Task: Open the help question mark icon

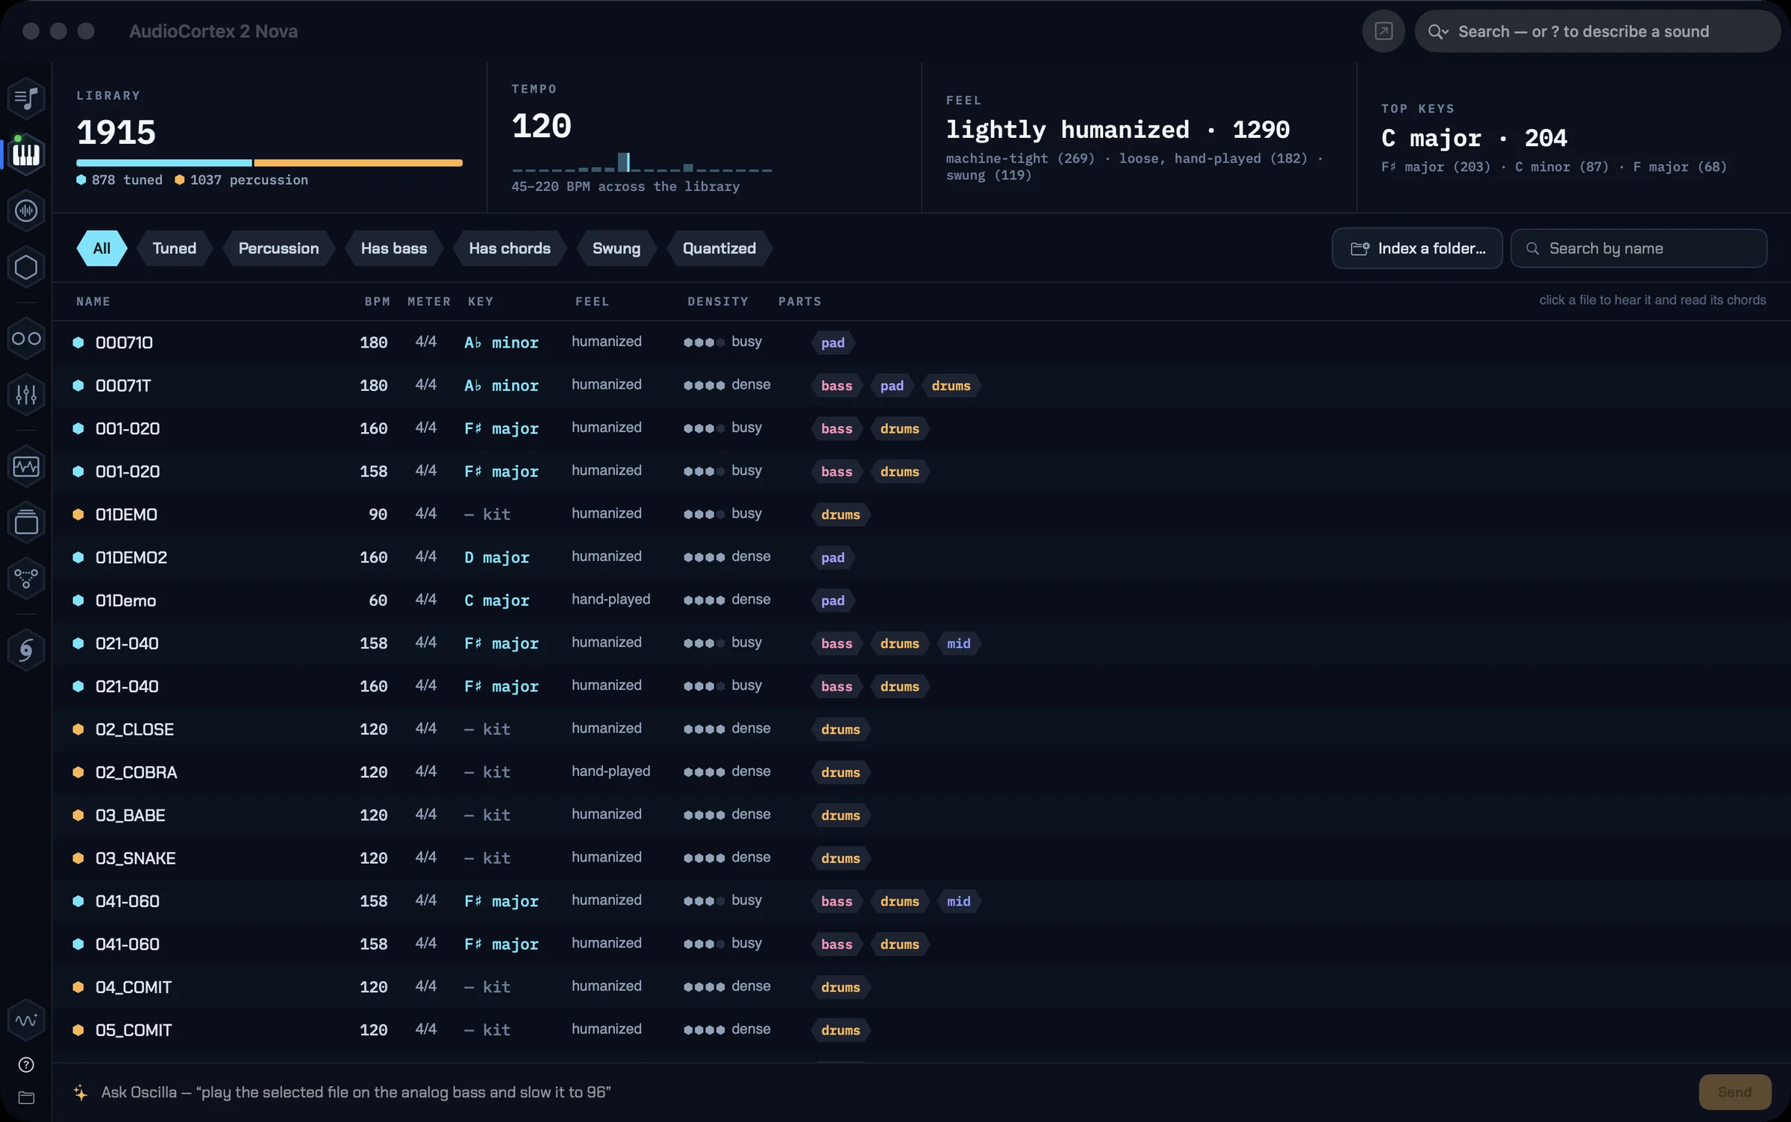Action: click(26, 1065)
